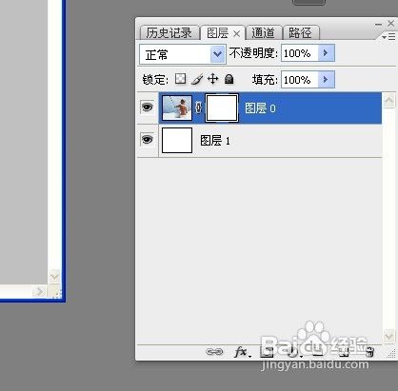
Task: Hide 图层 1 with its eye icon
Action: [148, 140]
